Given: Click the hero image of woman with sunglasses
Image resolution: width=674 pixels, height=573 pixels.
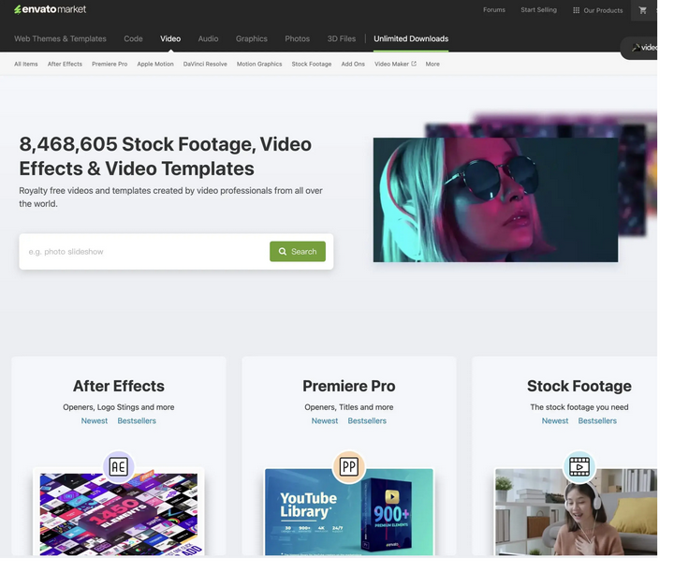Looking at the screenshot, I should 495,199.
